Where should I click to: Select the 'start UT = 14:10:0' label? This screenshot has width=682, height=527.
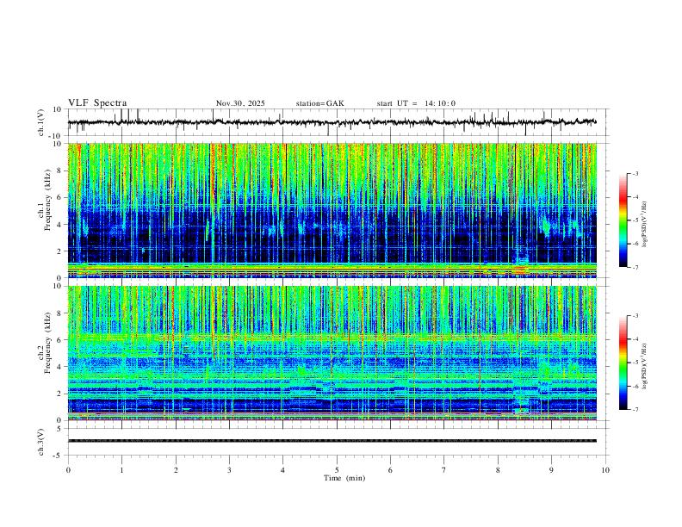tap(416, 103)
